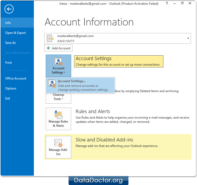Click the IMAP/SMTP account type text
197x185 pixels.
pos(66,41)
